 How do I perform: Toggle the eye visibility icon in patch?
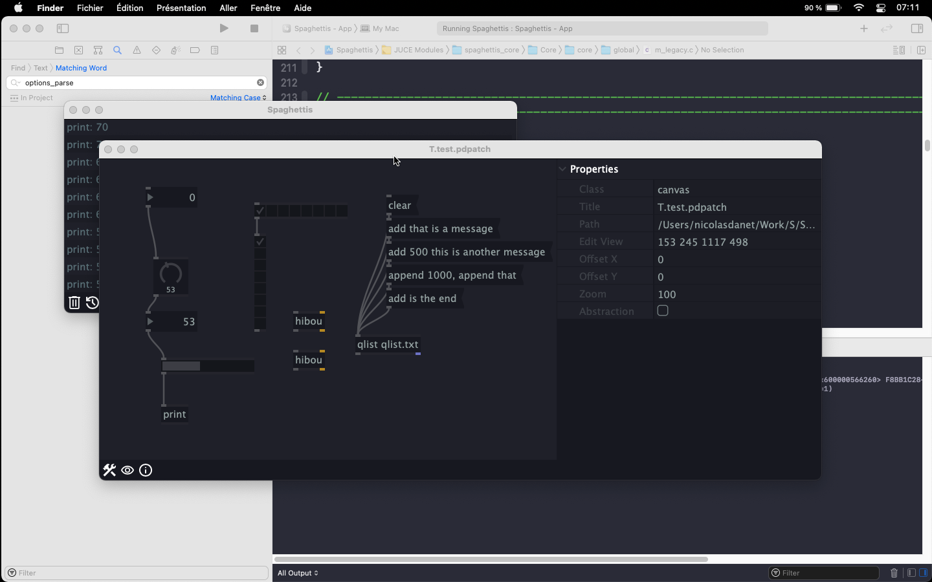128,470
